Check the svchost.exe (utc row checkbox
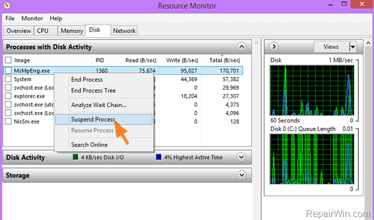 pyautogui.click(x=8, y=104)
